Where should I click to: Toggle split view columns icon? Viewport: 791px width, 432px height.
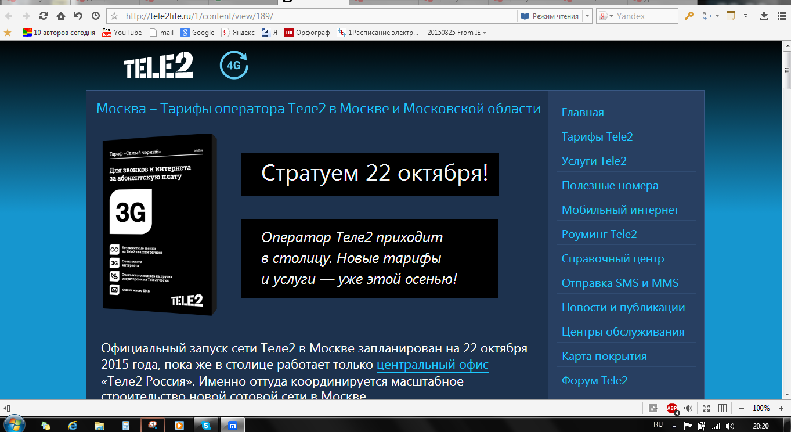[723, 408]
